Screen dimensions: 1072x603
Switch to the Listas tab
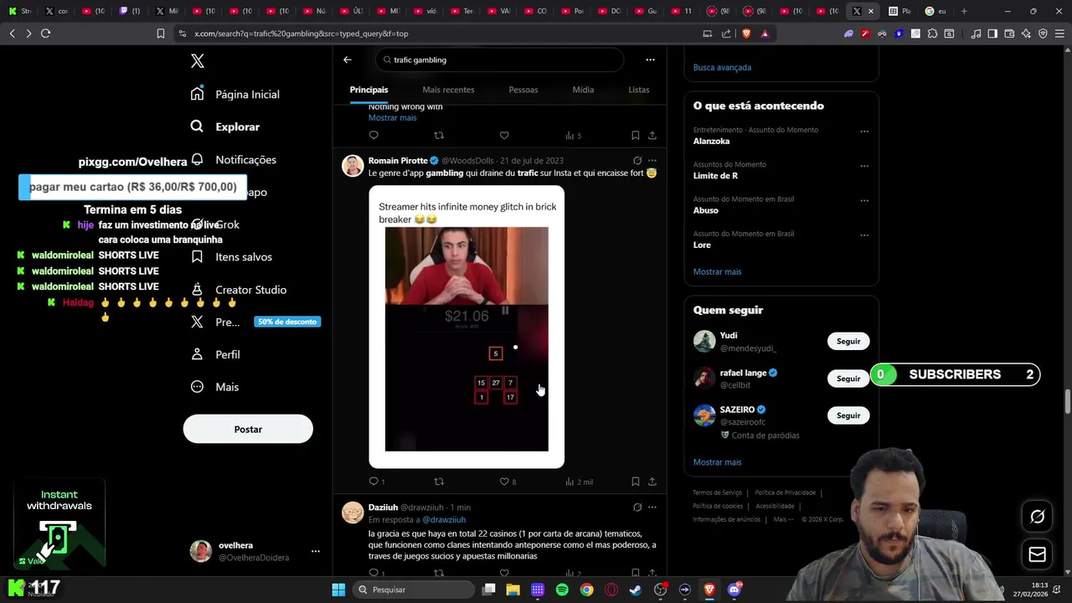(x=639, y=90)
